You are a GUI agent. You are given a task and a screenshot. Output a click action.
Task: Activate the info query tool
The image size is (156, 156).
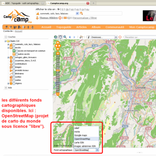coord(88,37)
